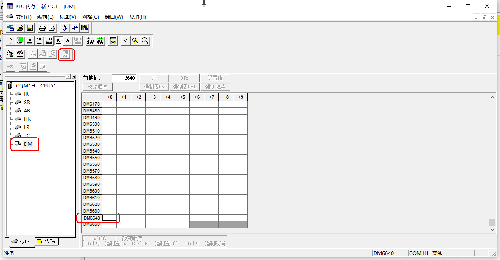Click the DM6640 +0 grid cell

point(109,218)
